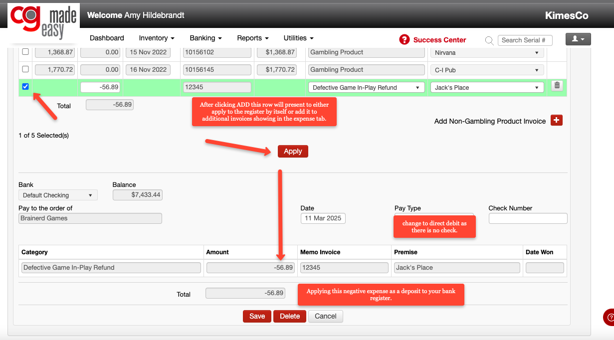Open the Success Center help icon

click(404, 40)
